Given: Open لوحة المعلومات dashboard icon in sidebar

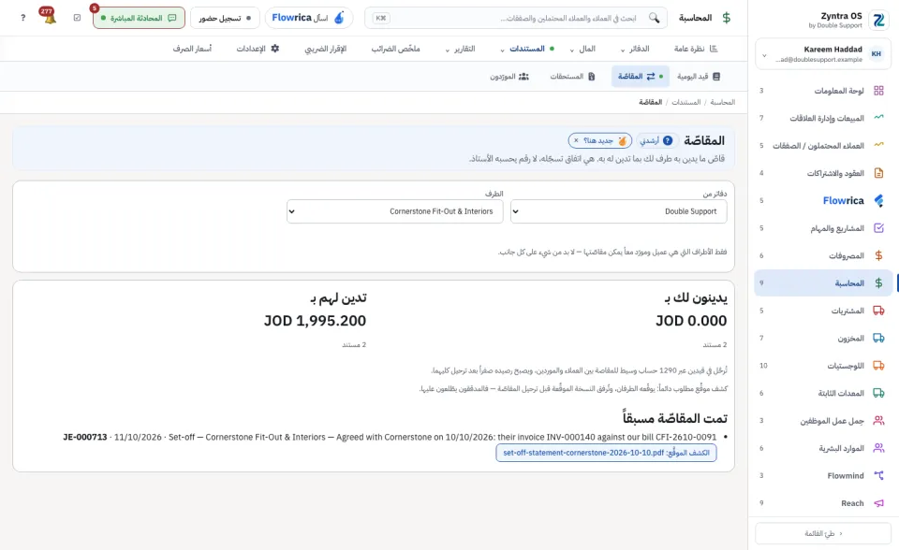Looking at the screenshot, I should click(878, 91).
